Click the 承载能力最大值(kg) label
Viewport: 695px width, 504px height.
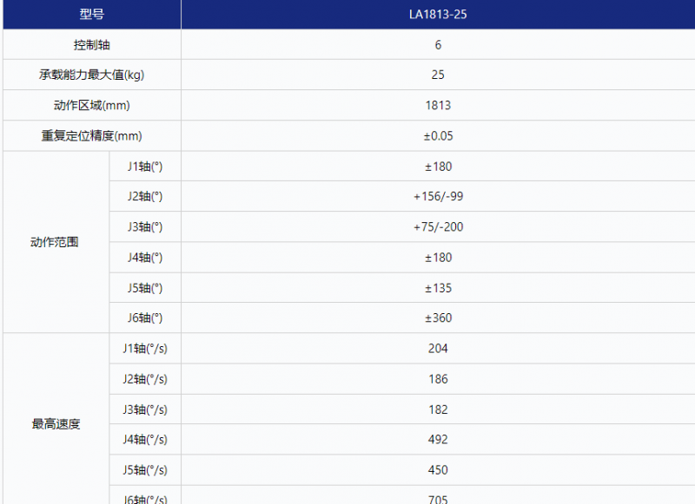tap(91, 75)
